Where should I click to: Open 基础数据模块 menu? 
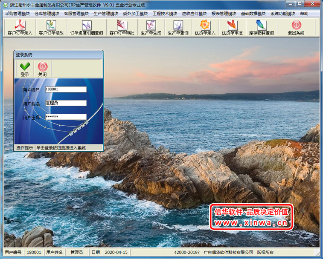click(x=253, y=14)
